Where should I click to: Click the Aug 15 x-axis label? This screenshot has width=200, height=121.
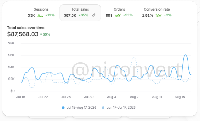pos(180,97)
